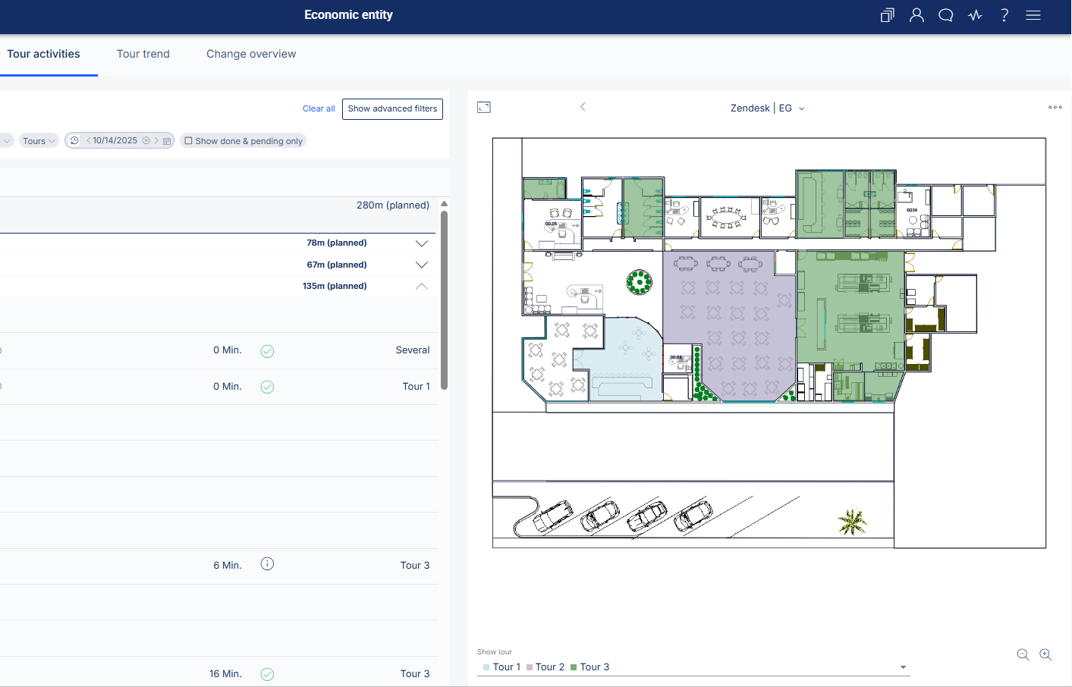
Task: Open the user profile icon
Action: (x=916, y=15)
